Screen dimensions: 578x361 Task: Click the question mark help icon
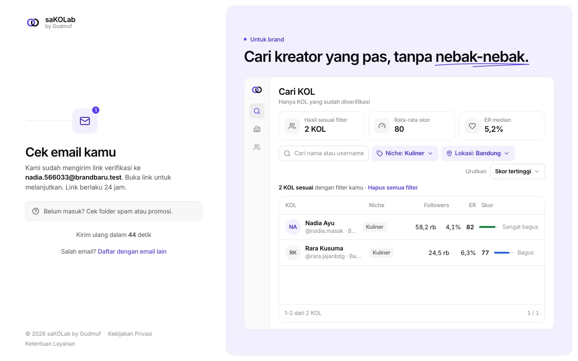point(36,211)
